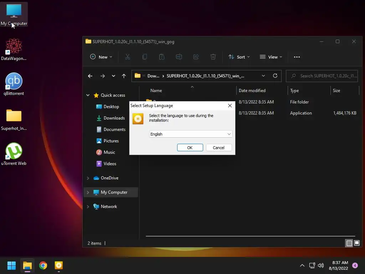Open the New menu in File Explorer
Image resolution: width=365 pixels, height=274 pixels.
101,57
